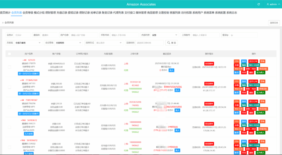Image resolution: width=282 pixels, height=155 pixels.
Task: Click 做单 for user 123123
Action: (x=244, y=61)
